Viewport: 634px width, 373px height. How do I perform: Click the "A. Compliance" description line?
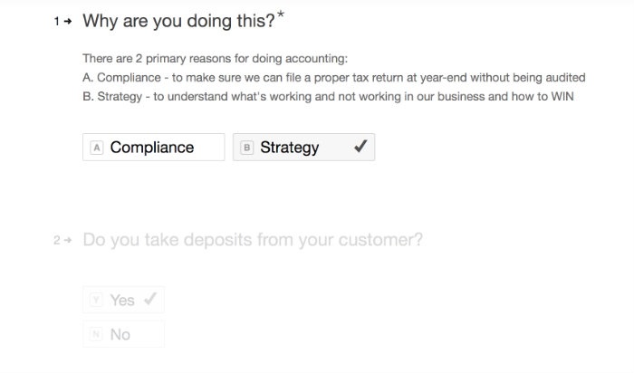click(333, 78)
